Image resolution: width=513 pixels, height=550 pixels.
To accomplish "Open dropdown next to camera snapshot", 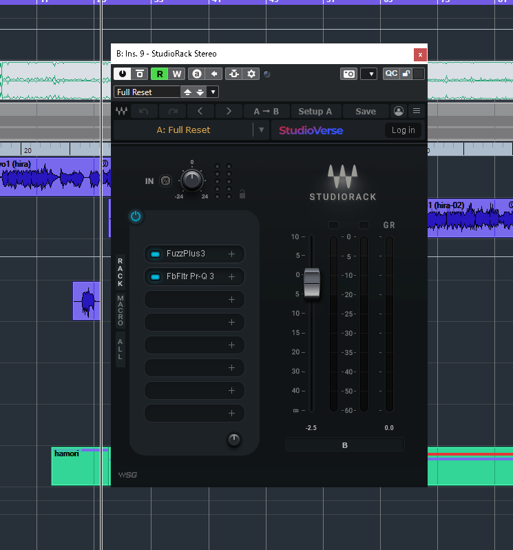I will 369,74.
